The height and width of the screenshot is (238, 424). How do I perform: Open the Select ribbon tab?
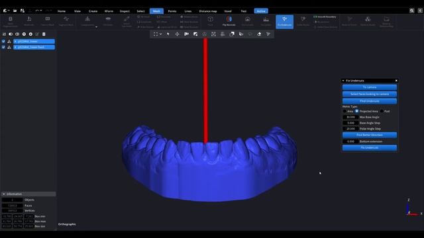point(140,11)
